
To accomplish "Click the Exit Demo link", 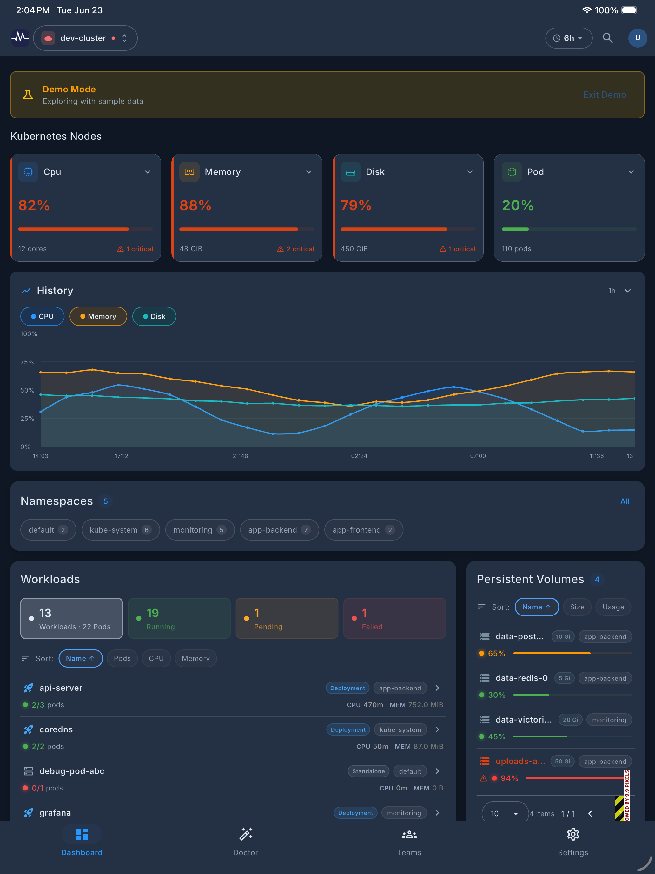I will pyautogui.click(x=604, y=95).
